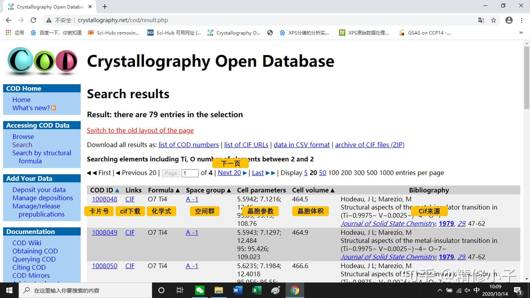The height and width of the screenshot is (298, 530).
Task: Click the translate page icon
Action: pos(481,20)
